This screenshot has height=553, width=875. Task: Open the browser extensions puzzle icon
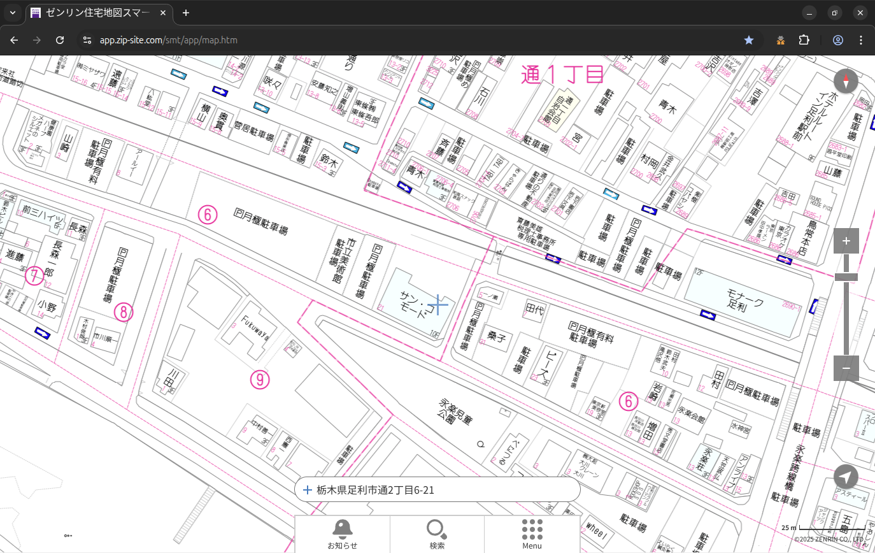tap(804, 40)
